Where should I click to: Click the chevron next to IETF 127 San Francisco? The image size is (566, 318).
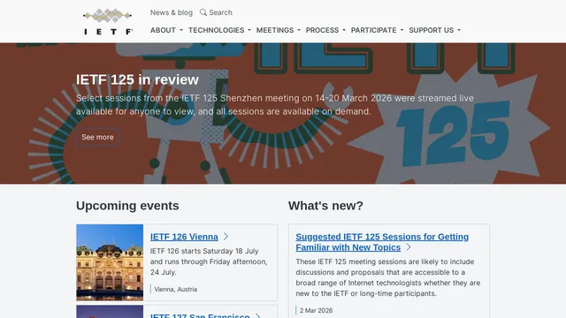click(x=257, y=316)
